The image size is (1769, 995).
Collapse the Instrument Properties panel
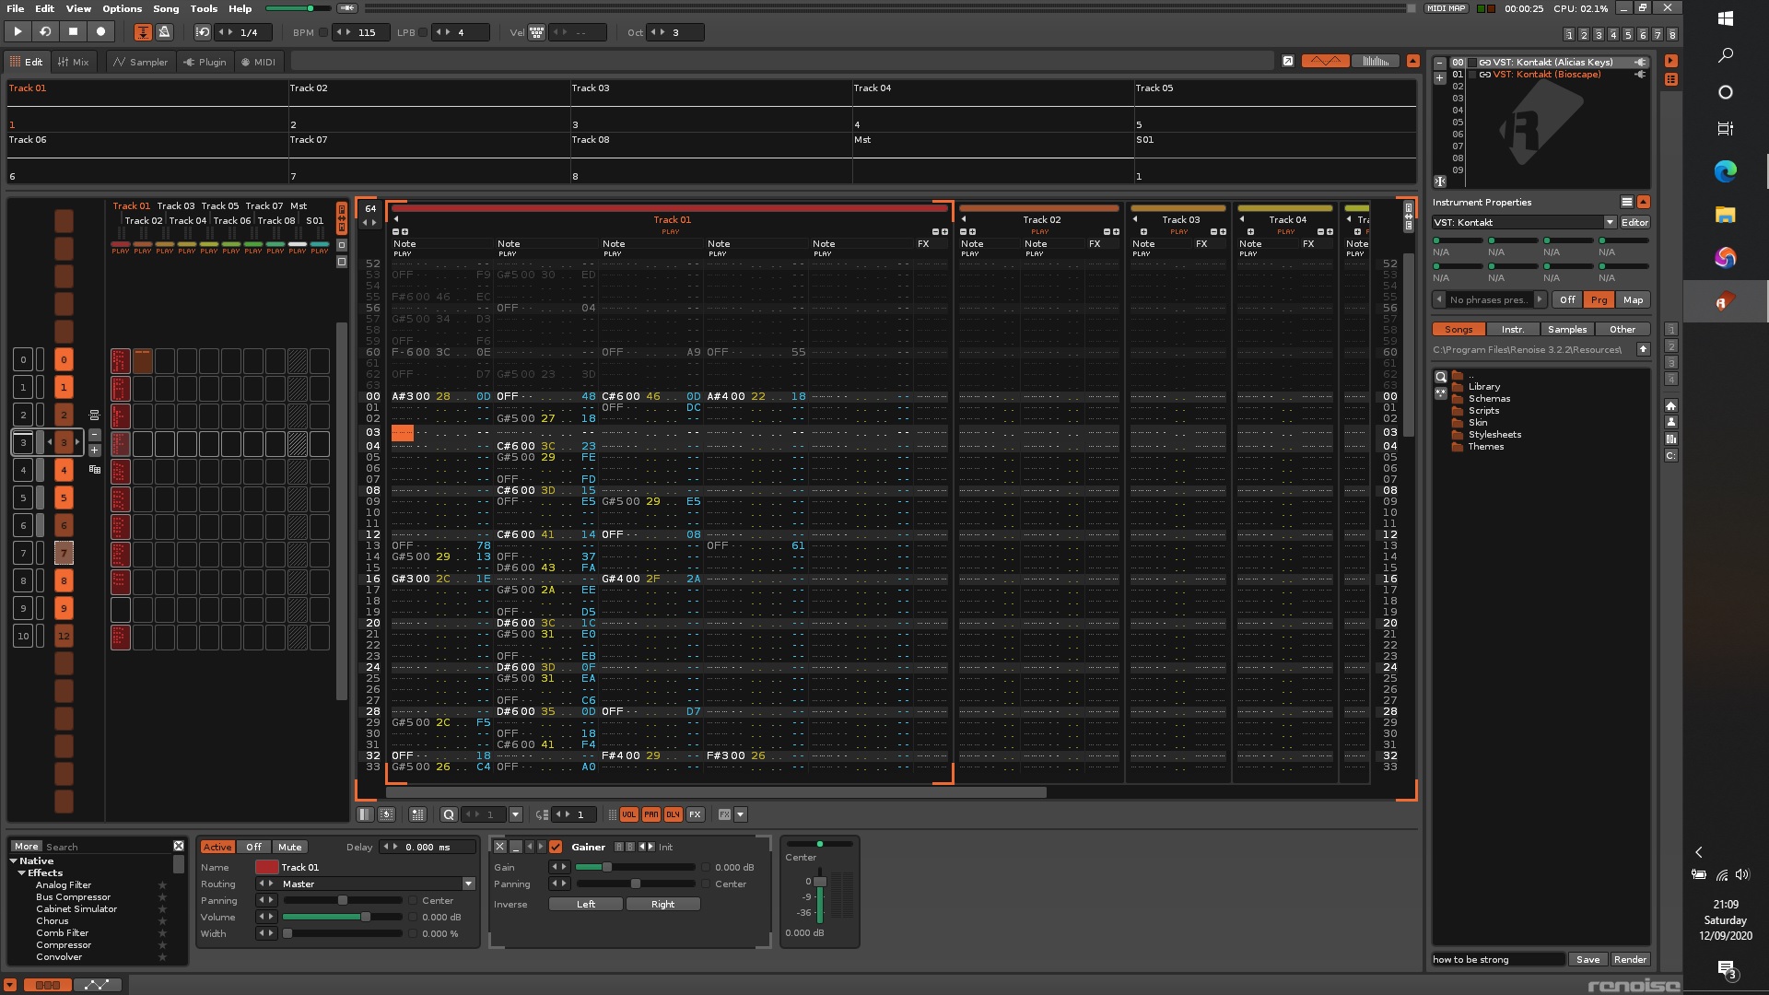tap(1643, 202)
